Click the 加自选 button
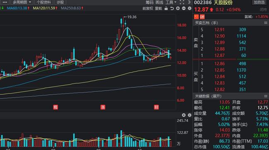The width and height of the screenshot is (269, 150). (259, 2)
